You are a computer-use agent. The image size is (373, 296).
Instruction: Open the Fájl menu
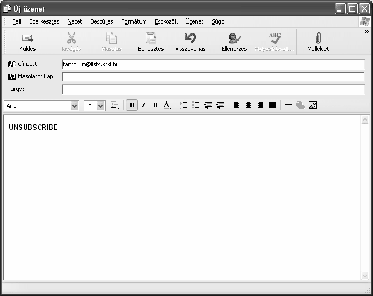(17, 21)
